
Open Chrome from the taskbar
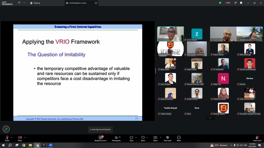pyautogui.click(x=24, y=145)
